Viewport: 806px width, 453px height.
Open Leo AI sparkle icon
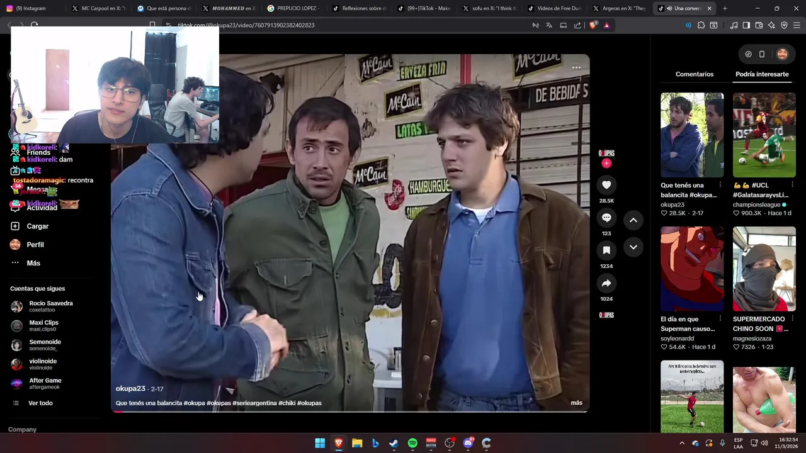771,25
